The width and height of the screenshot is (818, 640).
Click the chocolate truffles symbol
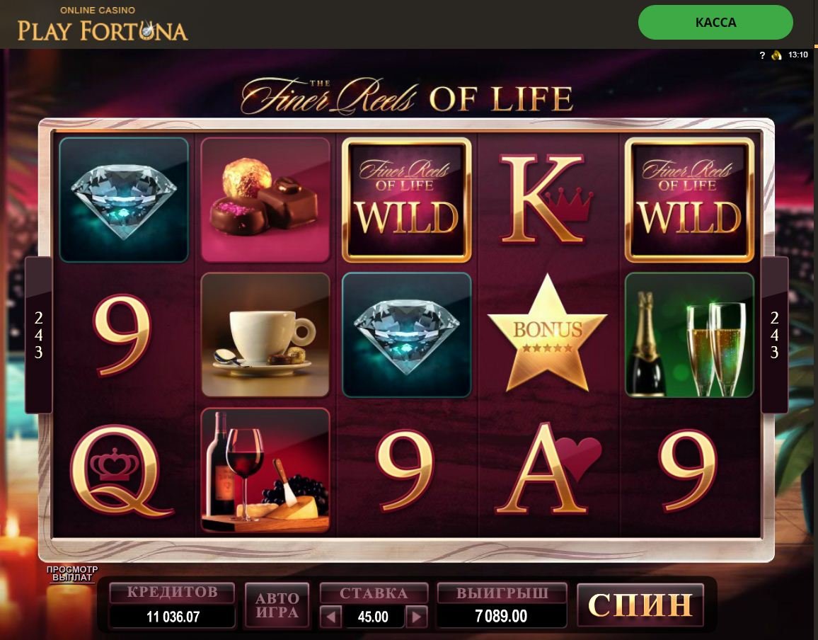(x=265, y=200)
